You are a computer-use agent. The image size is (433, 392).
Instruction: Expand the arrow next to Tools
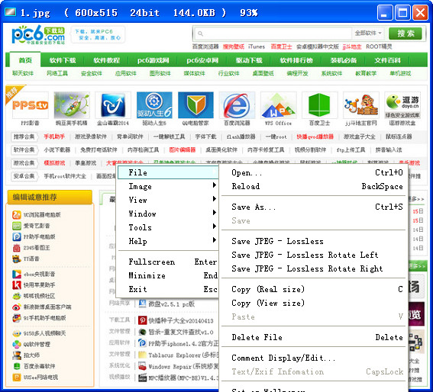click(215, 227)
